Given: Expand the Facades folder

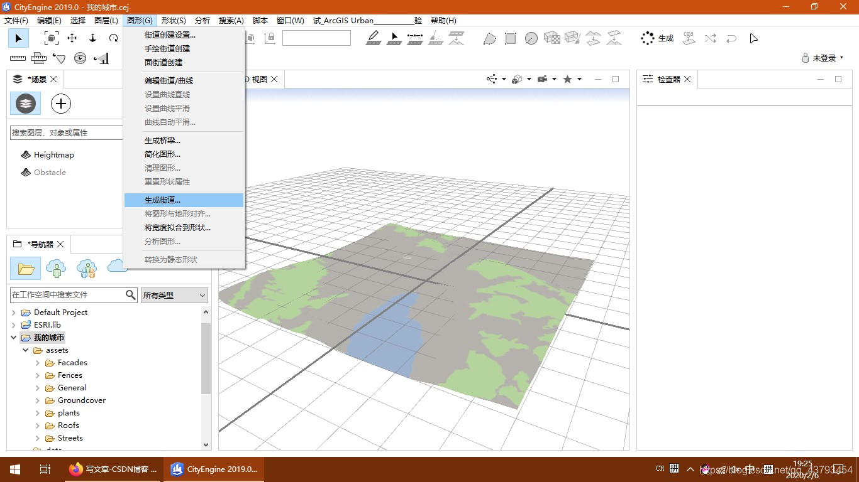Looking at the screenshot, I should pyautogui.click(x=38, y=363).
